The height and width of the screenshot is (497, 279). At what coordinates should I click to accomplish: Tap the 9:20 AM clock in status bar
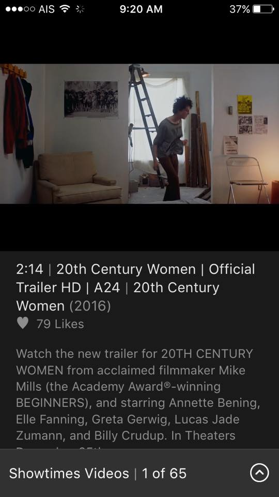(x=141, y=9)
